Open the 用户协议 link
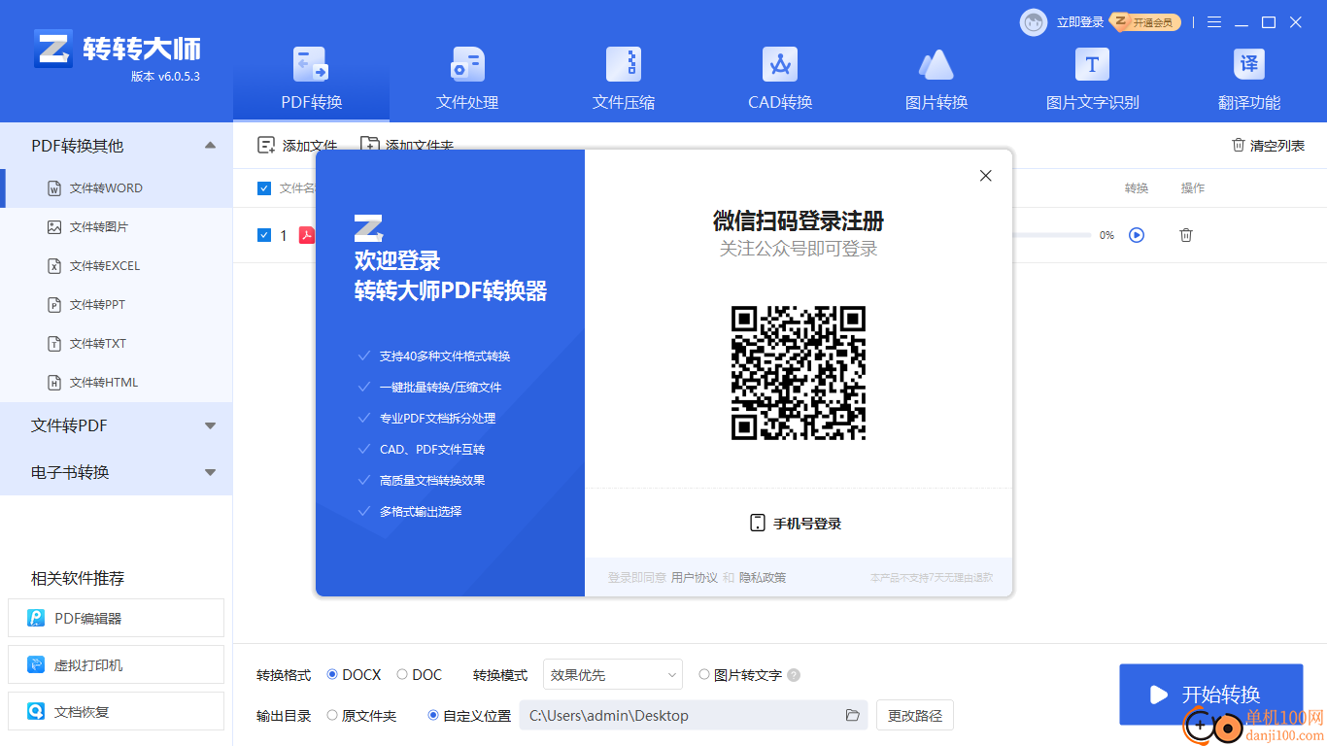 695,578
